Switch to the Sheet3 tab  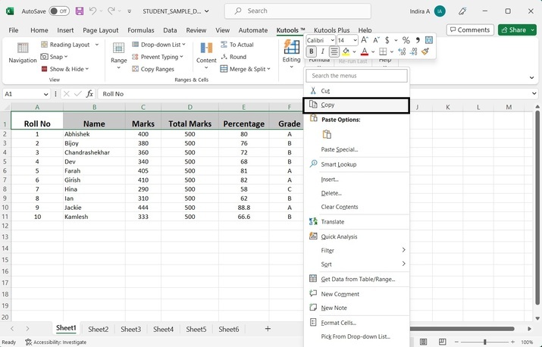click(130, 329)
